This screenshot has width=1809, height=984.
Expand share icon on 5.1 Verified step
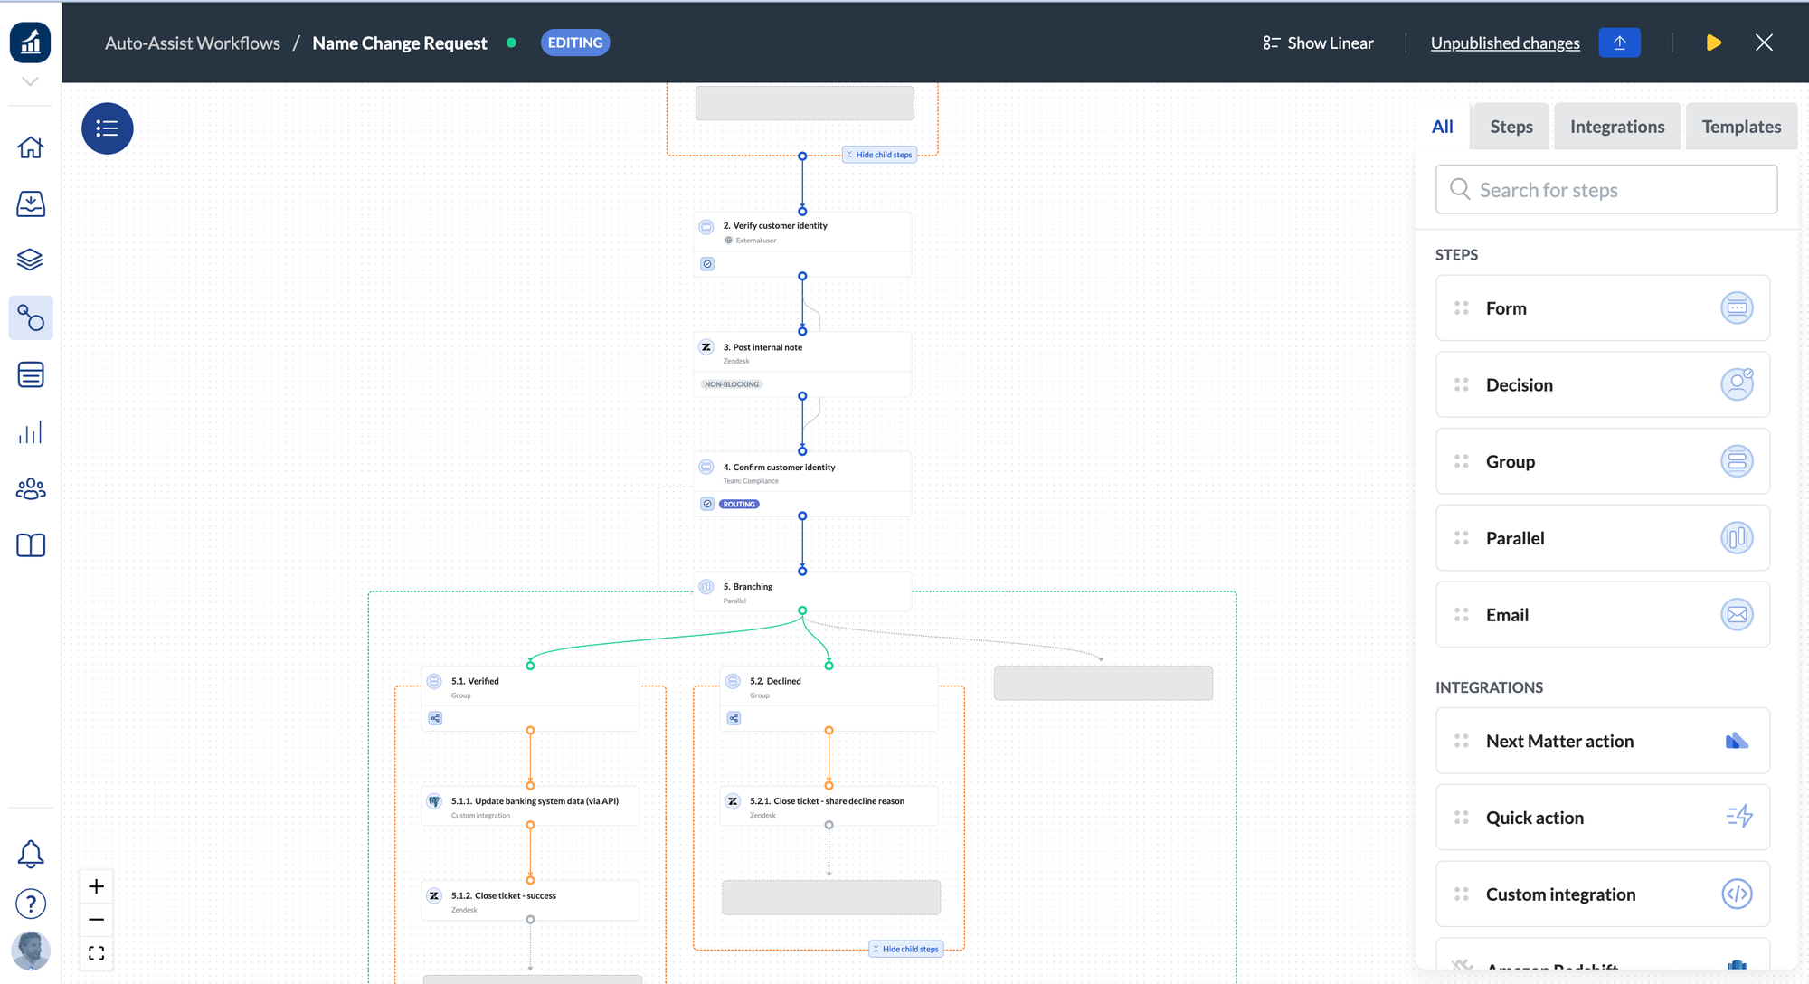[x=435, y=718]
